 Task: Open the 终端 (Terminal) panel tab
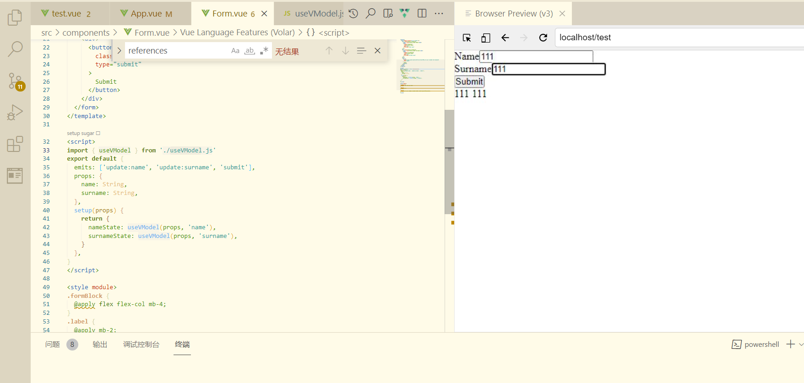click(182, 345)
